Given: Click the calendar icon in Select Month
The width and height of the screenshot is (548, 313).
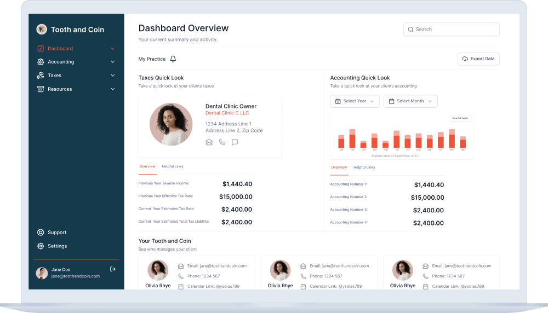Looking at the screenshot, I should (391, 101).
